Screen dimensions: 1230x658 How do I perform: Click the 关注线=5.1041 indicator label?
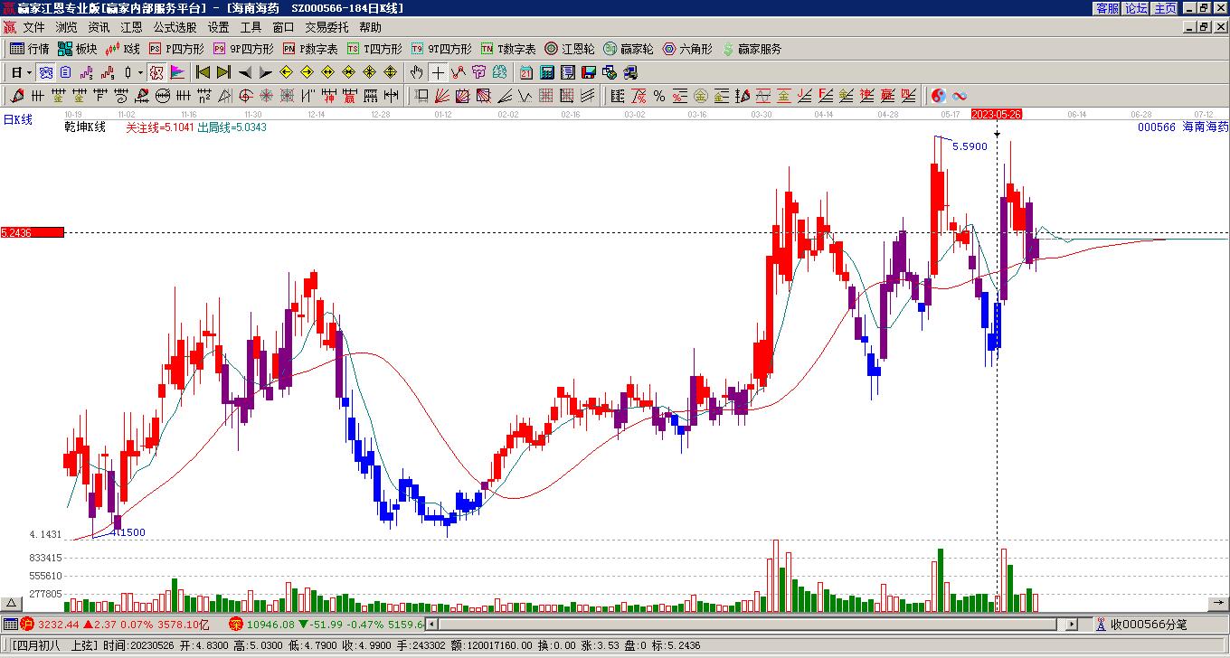pyautogui.click(x=159, y=127)
